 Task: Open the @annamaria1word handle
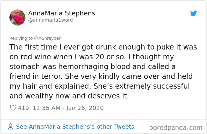point(50,20)
